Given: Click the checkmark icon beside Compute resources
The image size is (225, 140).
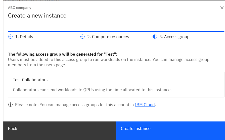Looking at the screenshot, I should tap(82, 37).
